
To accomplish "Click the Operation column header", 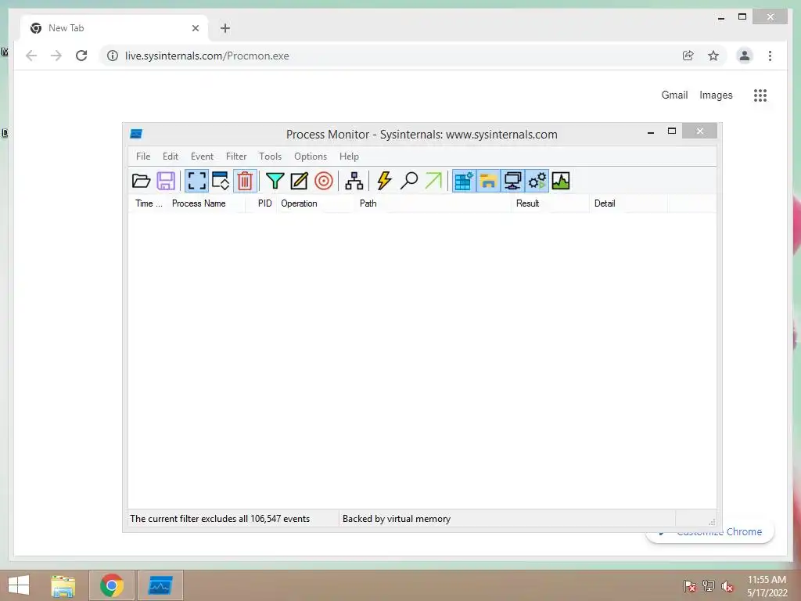I will 316,203.
